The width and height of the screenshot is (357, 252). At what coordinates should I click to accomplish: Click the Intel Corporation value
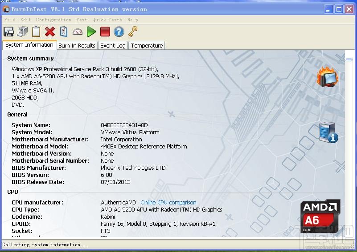click(121, 140)
